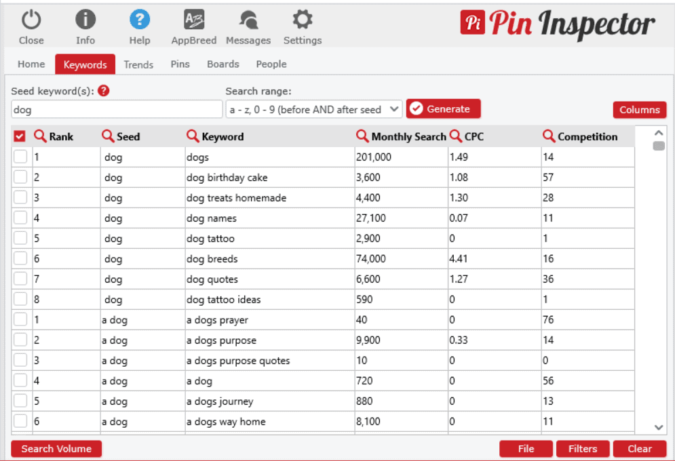This screenshot has height=461, width=675.
Task: Click the Close power icon
Action: click(31, 20)
